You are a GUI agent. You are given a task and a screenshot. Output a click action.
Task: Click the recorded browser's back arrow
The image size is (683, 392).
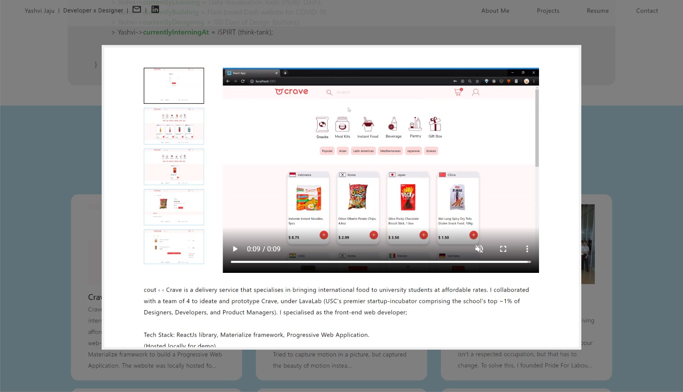click(228, 81)
